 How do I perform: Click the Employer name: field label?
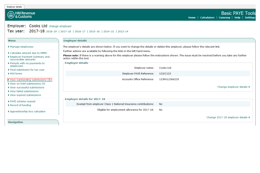pyautogui.click(x=144, y=68)
